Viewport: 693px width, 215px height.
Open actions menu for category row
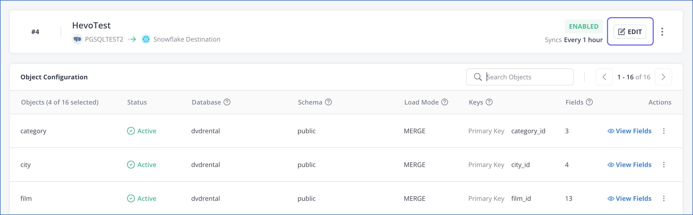tap(664, 131)
